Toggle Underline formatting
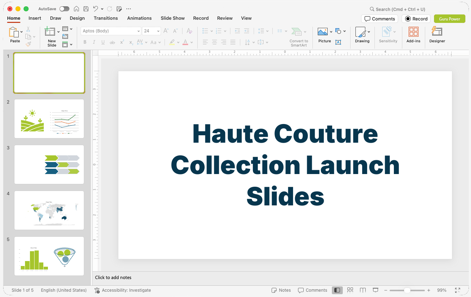 pyautogui.click(x=103, y=42)
